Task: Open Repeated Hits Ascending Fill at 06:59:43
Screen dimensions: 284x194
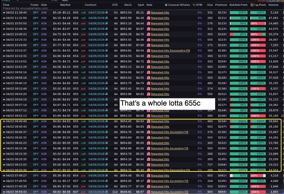Action: coord(169,192)
